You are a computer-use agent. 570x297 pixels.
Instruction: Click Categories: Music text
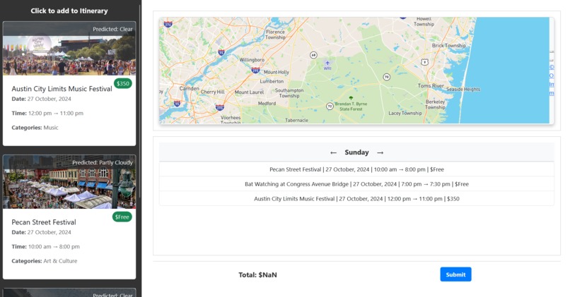click(x=35, y=128)
